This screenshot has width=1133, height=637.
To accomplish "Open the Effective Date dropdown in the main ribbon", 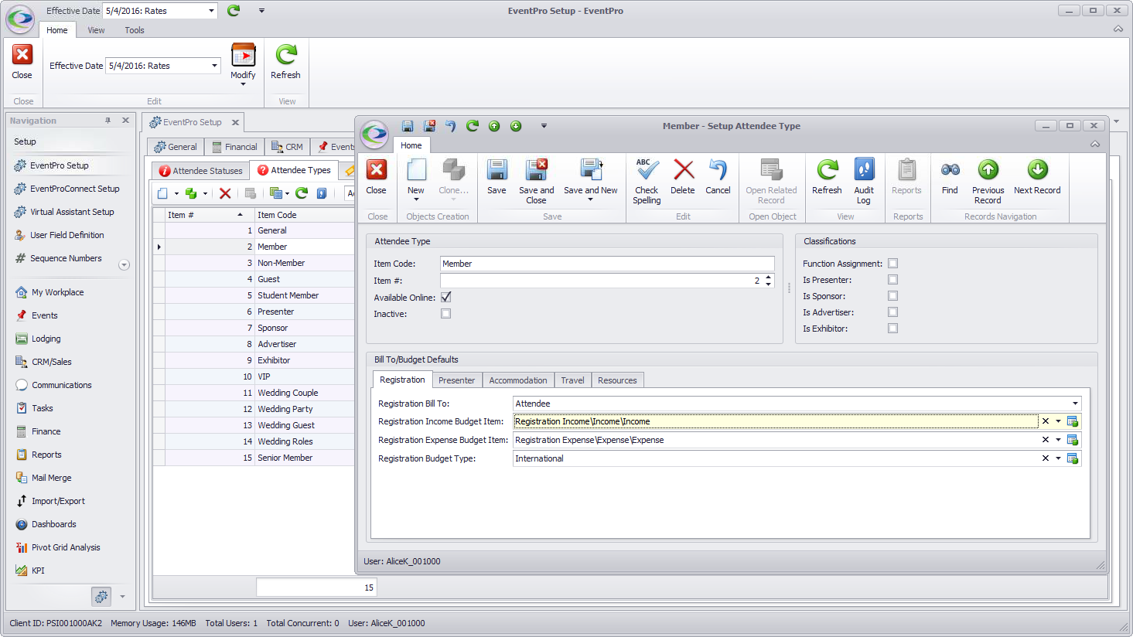I will tap(214, 66).
